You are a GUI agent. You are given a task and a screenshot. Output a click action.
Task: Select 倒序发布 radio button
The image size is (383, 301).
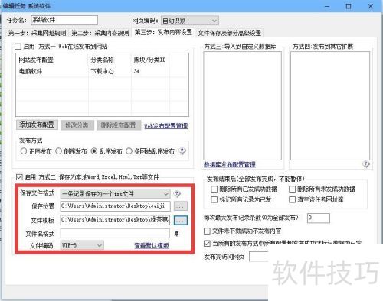59,151
